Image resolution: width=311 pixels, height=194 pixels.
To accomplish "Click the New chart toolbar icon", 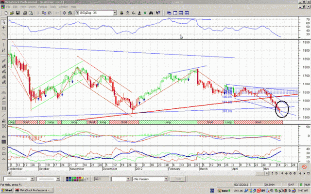I will tap(6, 13).
